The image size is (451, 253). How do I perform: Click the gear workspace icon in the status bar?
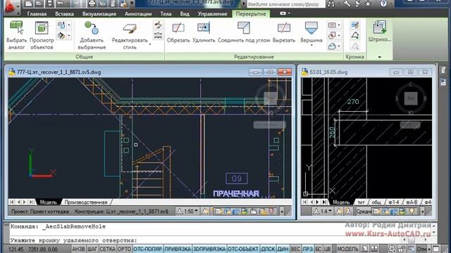pos(392,249)
